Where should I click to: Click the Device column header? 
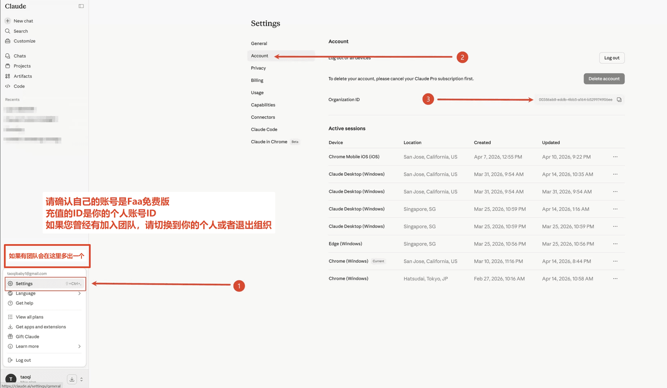335,142
